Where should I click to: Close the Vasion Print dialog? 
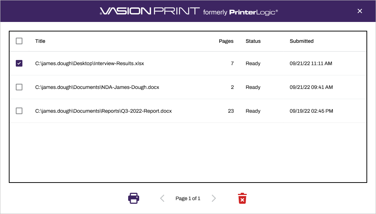(x=360, y=11)
